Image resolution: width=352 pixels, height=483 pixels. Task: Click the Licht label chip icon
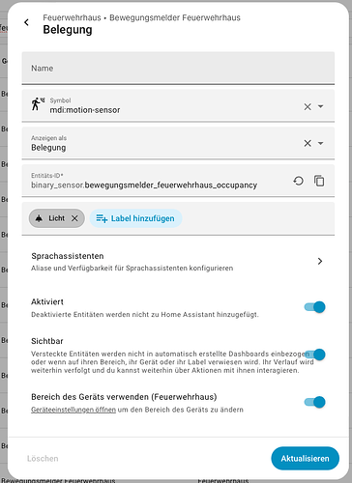(x=39, y=218)
